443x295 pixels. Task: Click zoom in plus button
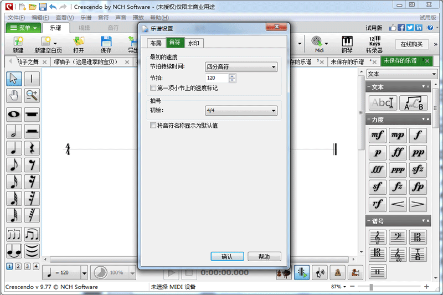(x=426, y=287)
